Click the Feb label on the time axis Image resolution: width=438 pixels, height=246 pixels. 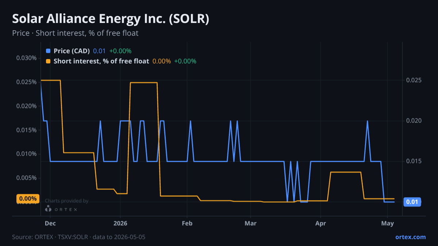point(187,223)
